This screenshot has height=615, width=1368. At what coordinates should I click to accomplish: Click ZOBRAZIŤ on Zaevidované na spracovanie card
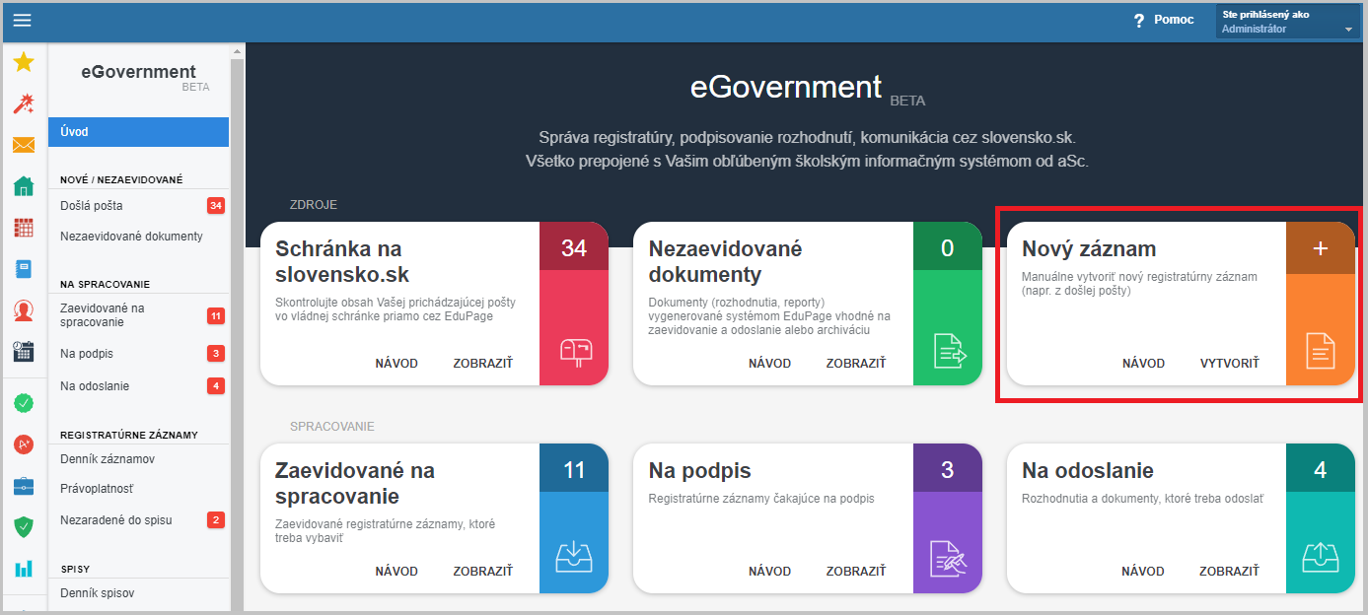click(483, 572)
